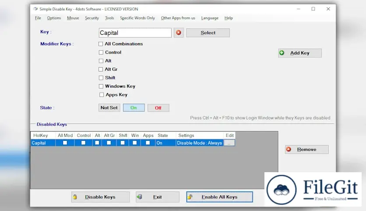The height and width of the screenshot is (211, 366).
Task: Click the State column header
Action: coord(165,135)
